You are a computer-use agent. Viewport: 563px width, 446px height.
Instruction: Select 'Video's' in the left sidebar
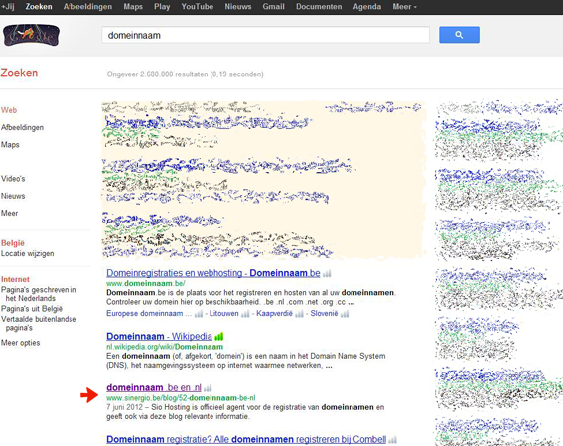[13, 179]
